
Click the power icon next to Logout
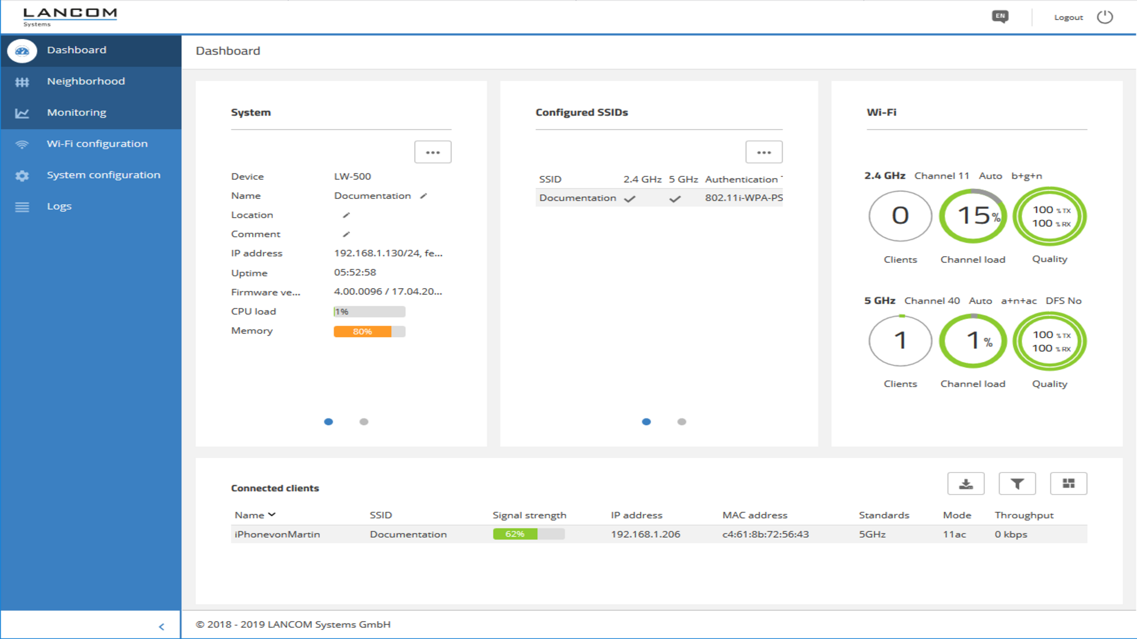1104,17
